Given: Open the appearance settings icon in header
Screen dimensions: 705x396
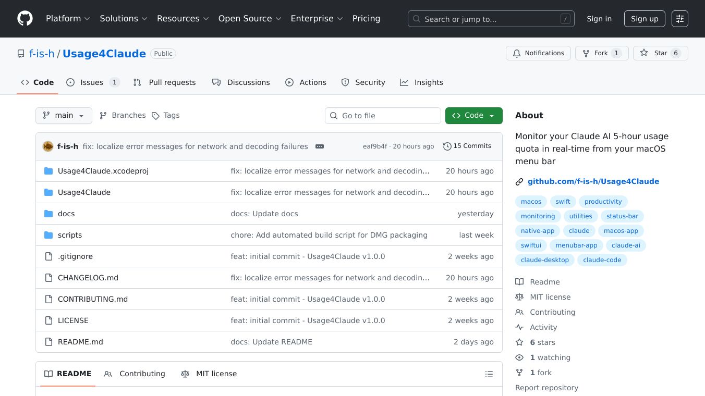Looking at the screenshot, I should pos(679,19).
